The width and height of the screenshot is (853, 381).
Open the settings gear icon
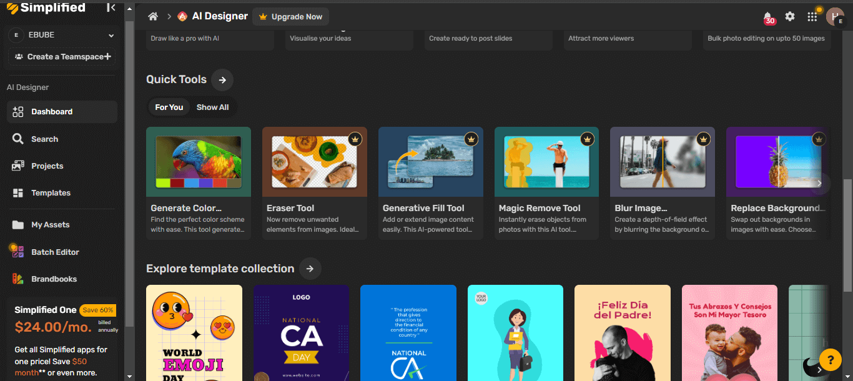[x=790, y=17]
